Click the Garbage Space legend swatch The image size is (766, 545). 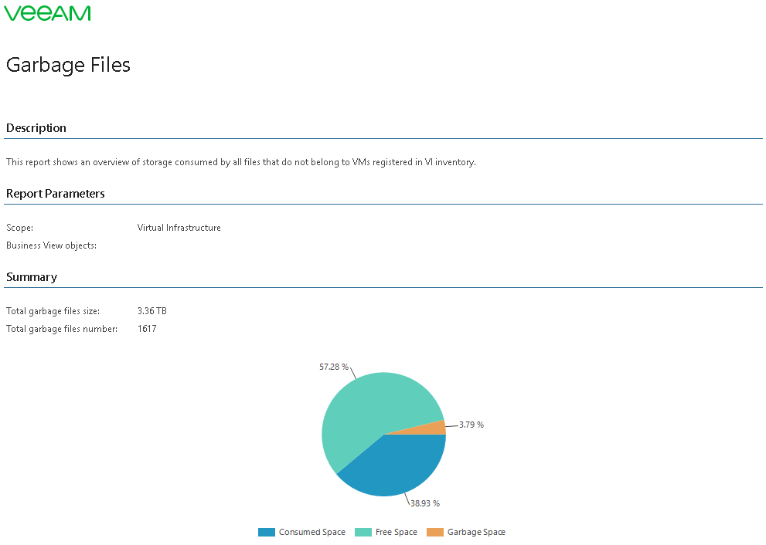click(x=434, y=533)
